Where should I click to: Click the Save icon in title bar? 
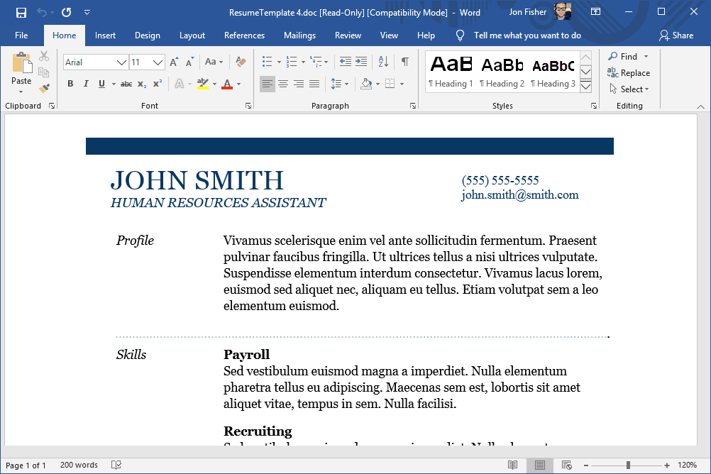click(x=21, y=12)
